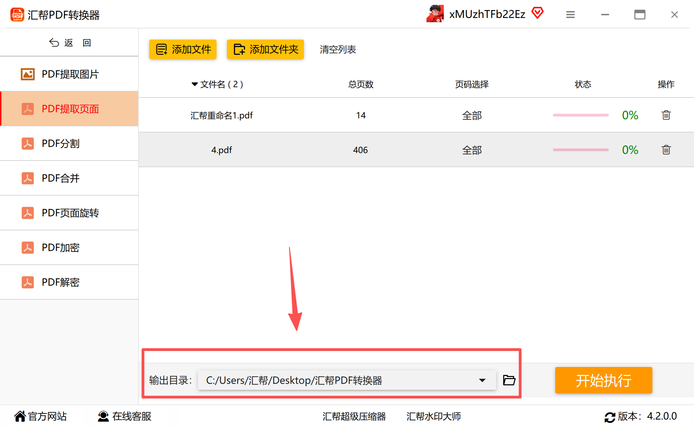Click the hamburger menu icon
The height and width of the screenshot is (428, 694).
tap(570, 15)
